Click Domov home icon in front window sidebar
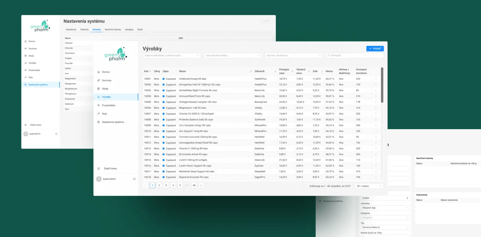 coord(99,72)
